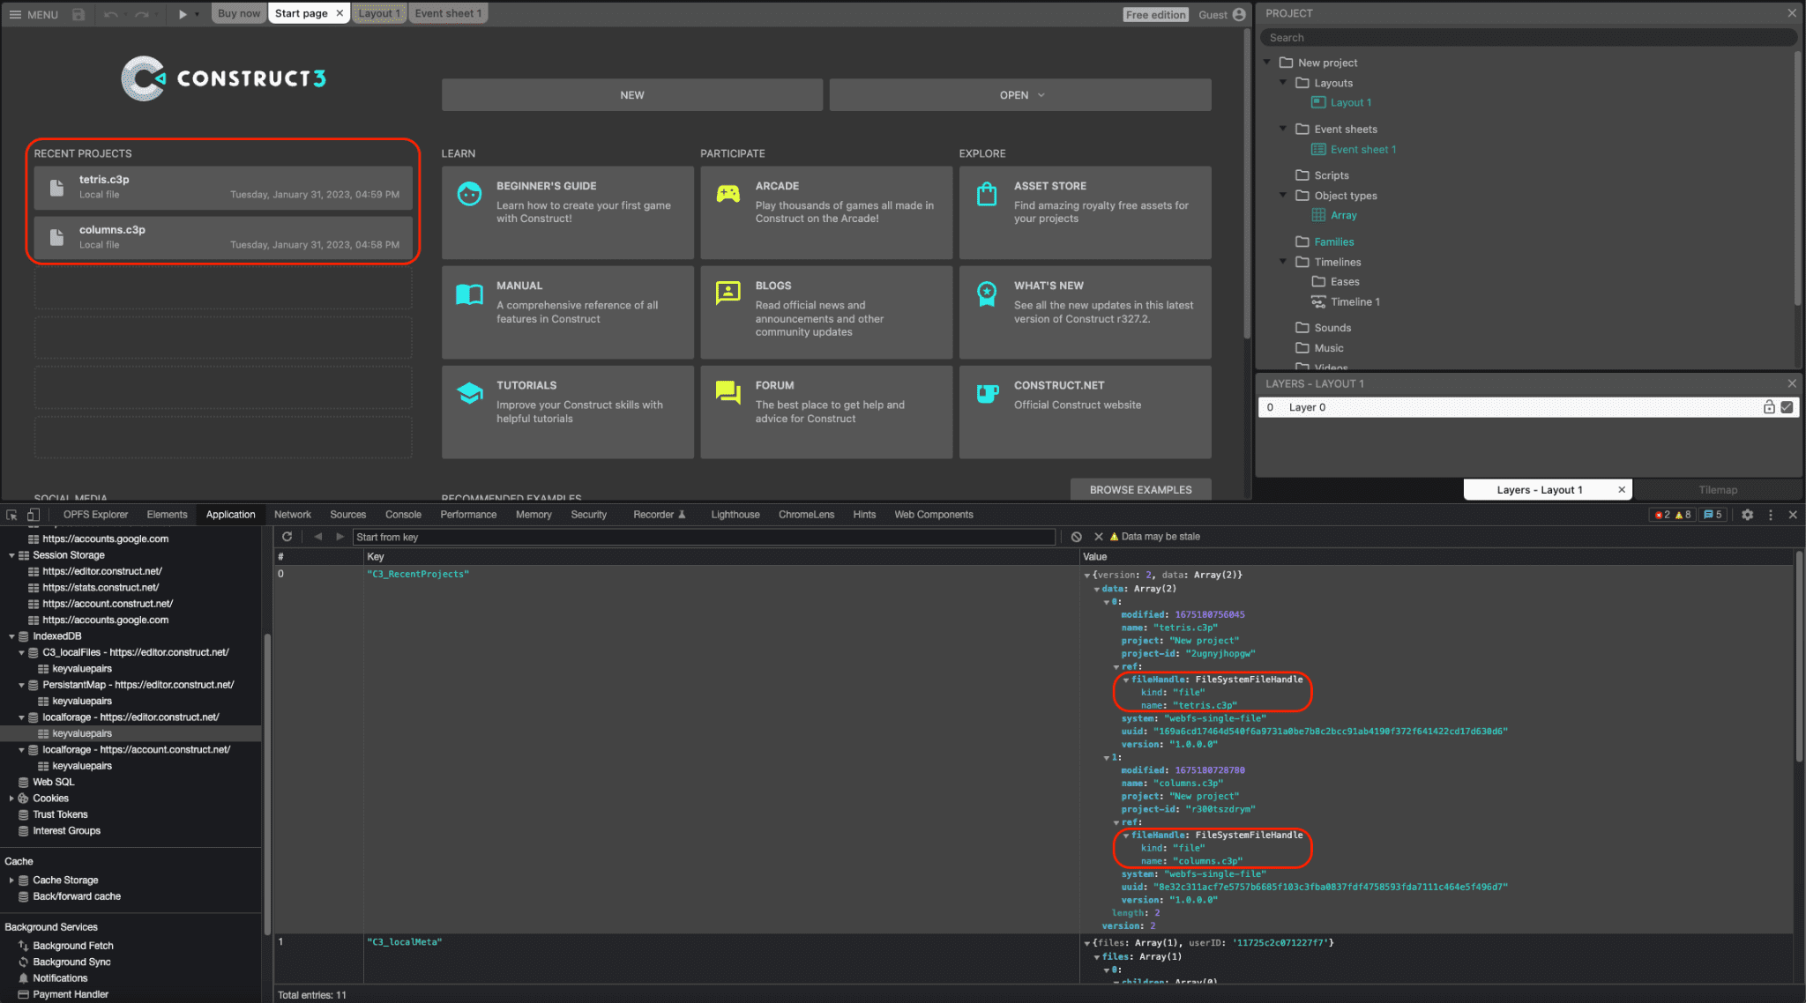This screenshot has height=1003, width=1806.
Task: Click the BROWSE EXAMPLES button
Action: pos(1139,488)
